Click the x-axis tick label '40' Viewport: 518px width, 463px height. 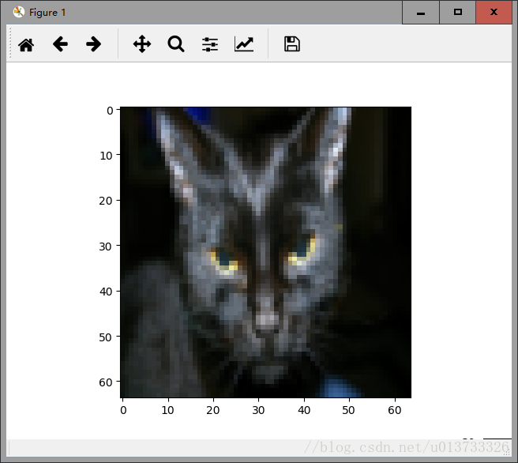(304, 410)
